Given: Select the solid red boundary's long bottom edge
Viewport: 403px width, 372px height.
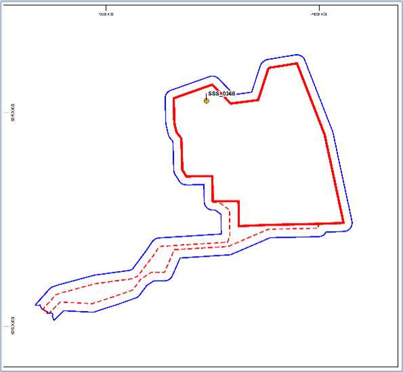Looking at the screenshot, I should (x=291, y=224).
